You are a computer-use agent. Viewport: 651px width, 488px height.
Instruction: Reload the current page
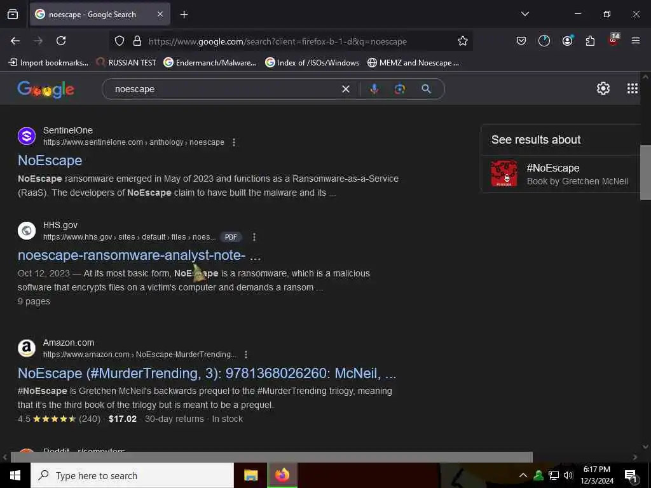[61, 41]
